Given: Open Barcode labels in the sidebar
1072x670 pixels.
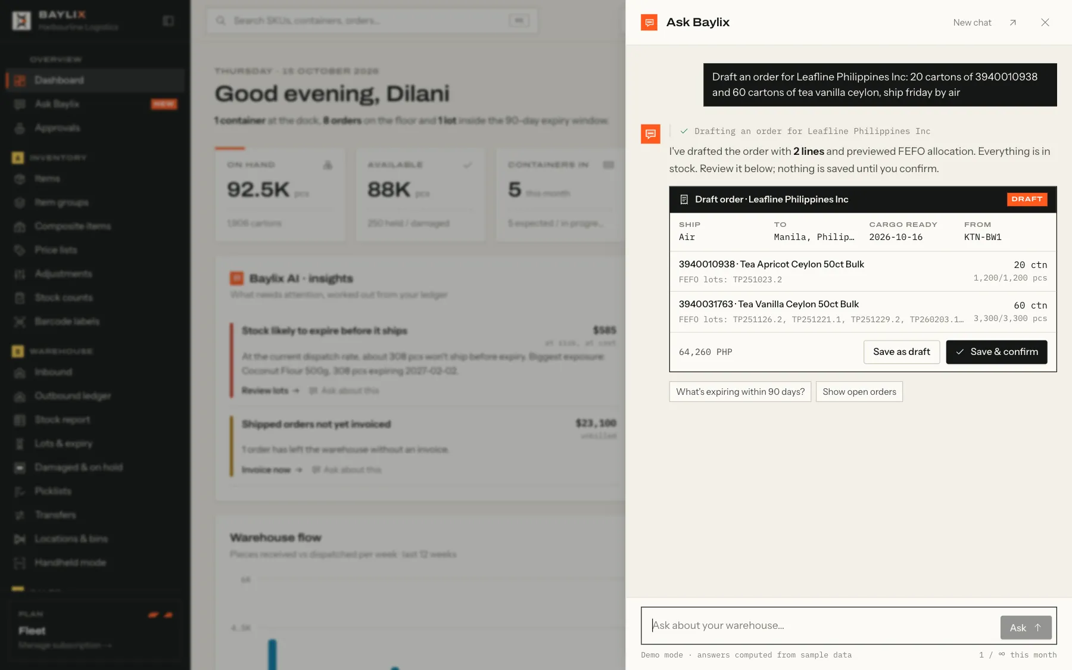Looking at the screenshot, I should [x=95, y=322].
